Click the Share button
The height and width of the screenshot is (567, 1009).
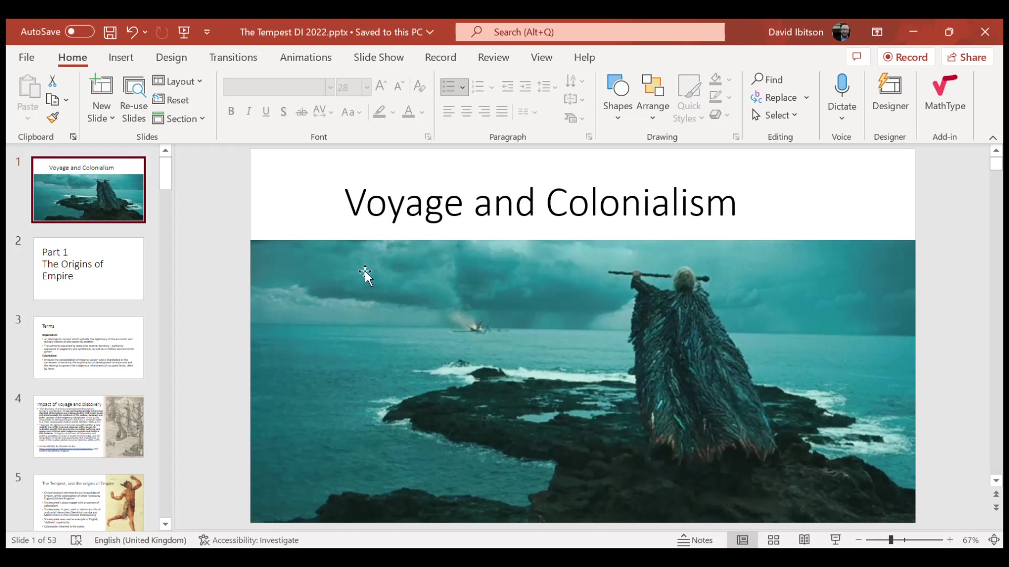[967, 57]
